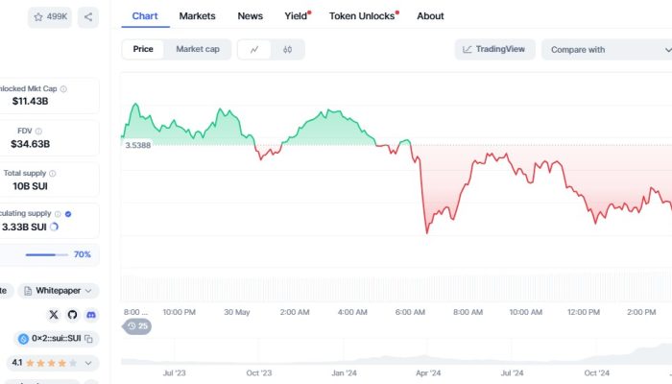Image resolution: width=672 pixels, height=384 pixels.
Task: Click the TradingView chart icon button
Action: 493,49
